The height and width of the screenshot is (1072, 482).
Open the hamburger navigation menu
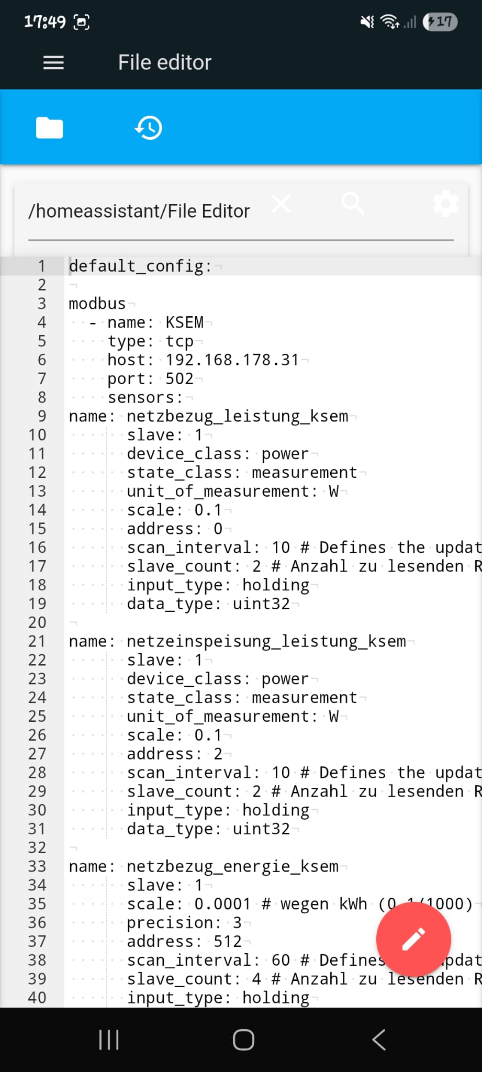(53, 63)
